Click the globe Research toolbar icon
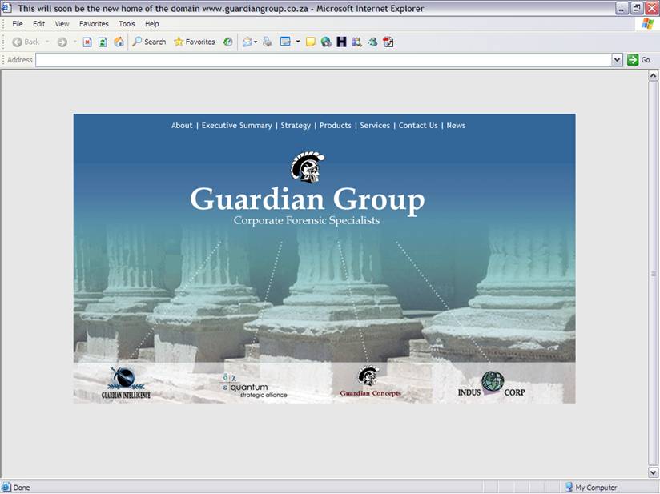This screenshot has width=660, height=494. coord(326,42)
